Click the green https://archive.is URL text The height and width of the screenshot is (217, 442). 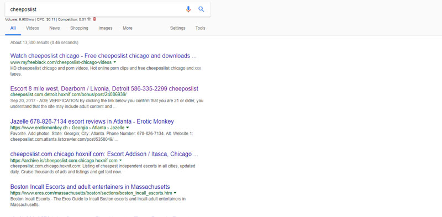[x=64, y=160]
